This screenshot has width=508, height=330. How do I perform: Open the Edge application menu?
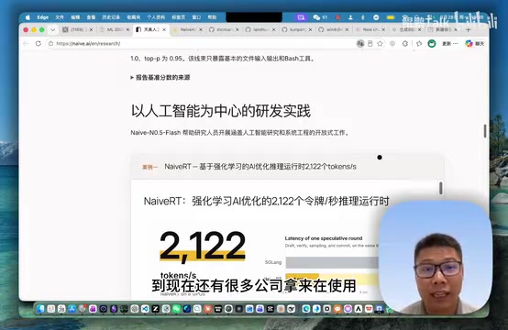(x=43, y=17)
